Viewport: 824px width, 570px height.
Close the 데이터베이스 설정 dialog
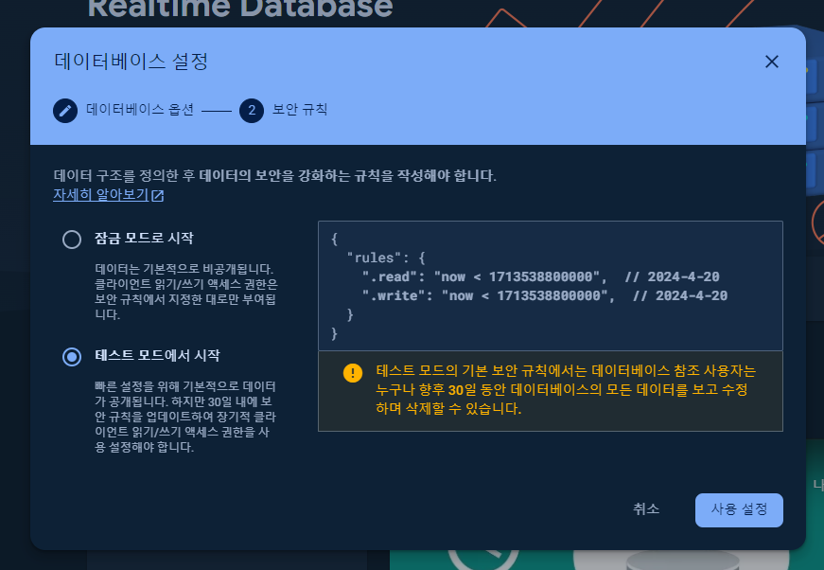pyautogui.click(x=771, y=62)
